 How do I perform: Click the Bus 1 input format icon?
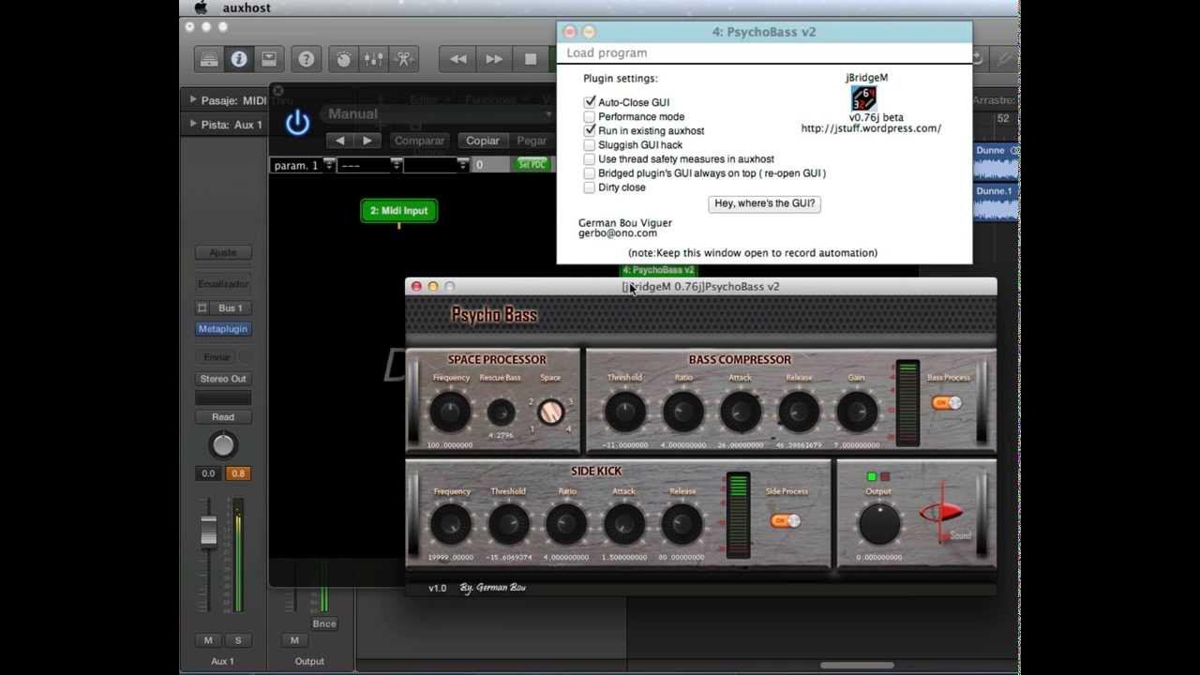[202, 307]
